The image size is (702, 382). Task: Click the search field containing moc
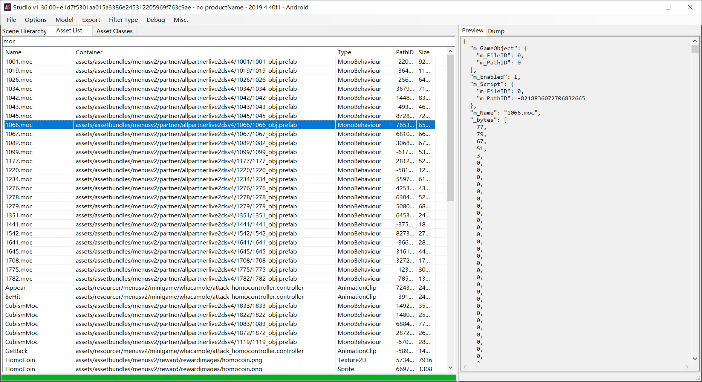click(228, 41)
